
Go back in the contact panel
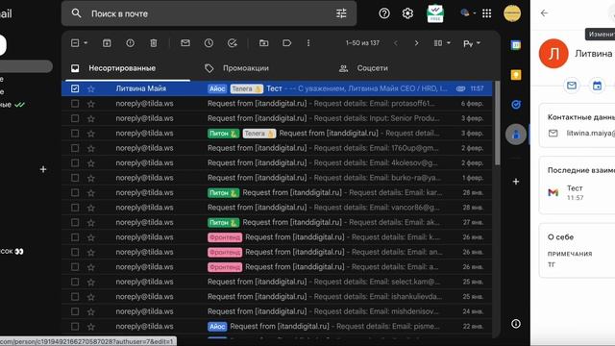pos(544,13)
